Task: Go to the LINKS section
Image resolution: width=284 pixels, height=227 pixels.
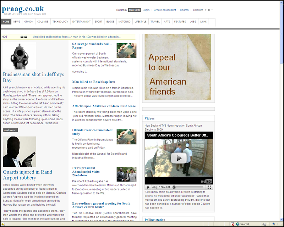Action: pyautogui.click(x=203, y=22)
